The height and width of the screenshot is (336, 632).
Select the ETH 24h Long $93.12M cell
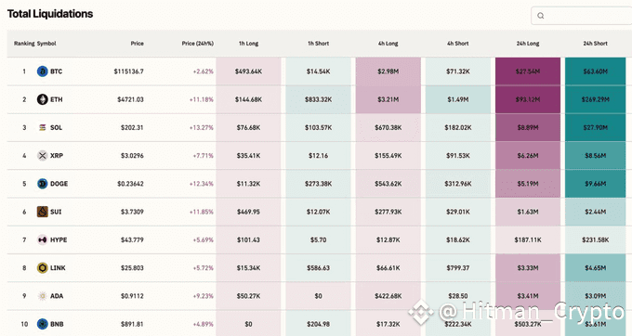click(528, 99)
